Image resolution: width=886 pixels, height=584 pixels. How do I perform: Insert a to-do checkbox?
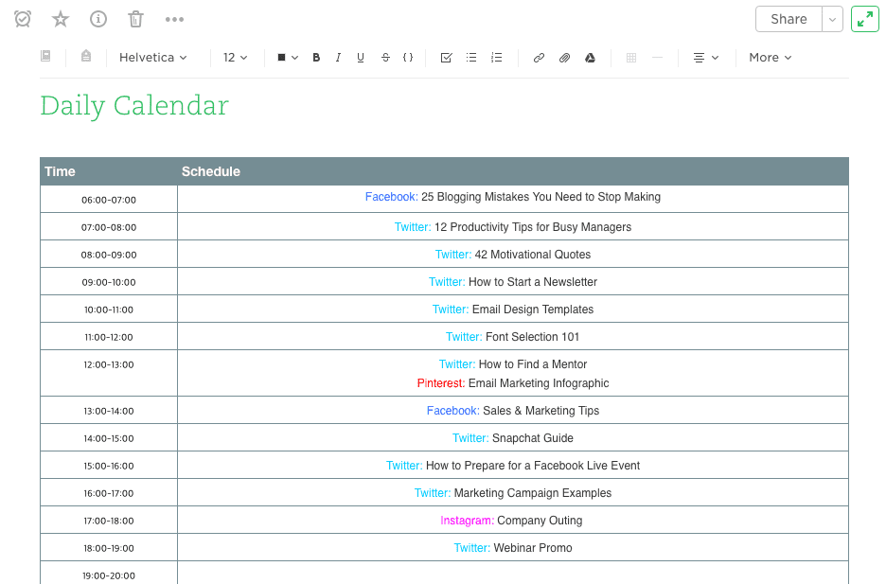[445, 58]
